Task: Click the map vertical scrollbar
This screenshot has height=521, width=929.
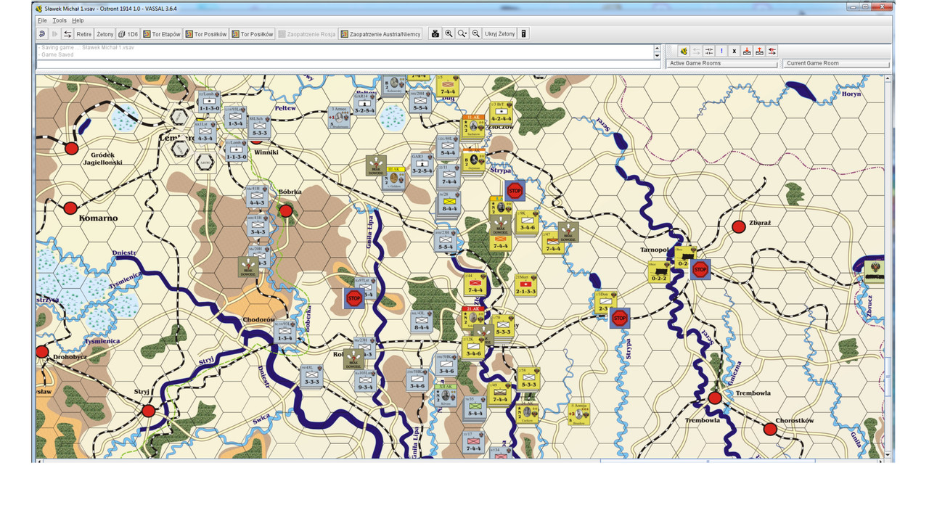Action: (x=888, y=266)
